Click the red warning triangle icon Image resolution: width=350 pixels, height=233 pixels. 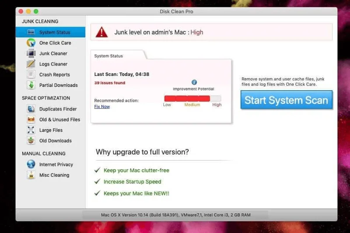pyautogui.click(x=101, y=32)
